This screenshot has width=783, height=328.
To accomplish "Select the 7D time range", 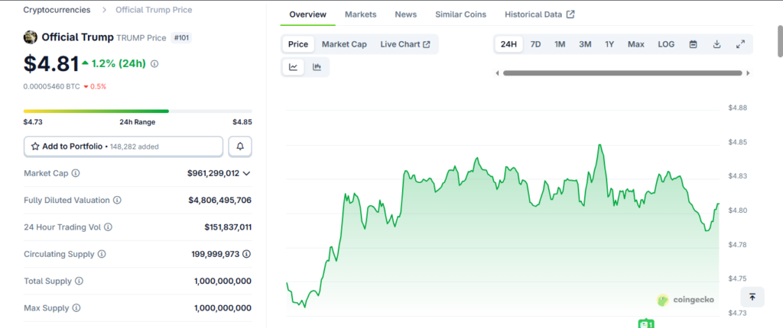I will pos(535,44).
